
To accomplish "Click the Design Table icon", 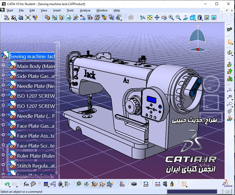I will 46,184.
